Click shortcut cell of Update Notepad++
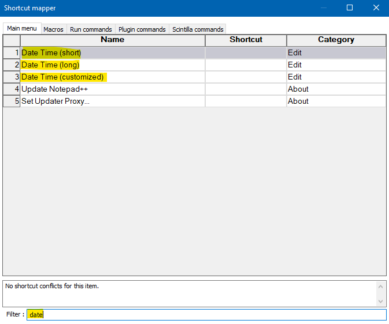389x324 pixels. [246, 89]
